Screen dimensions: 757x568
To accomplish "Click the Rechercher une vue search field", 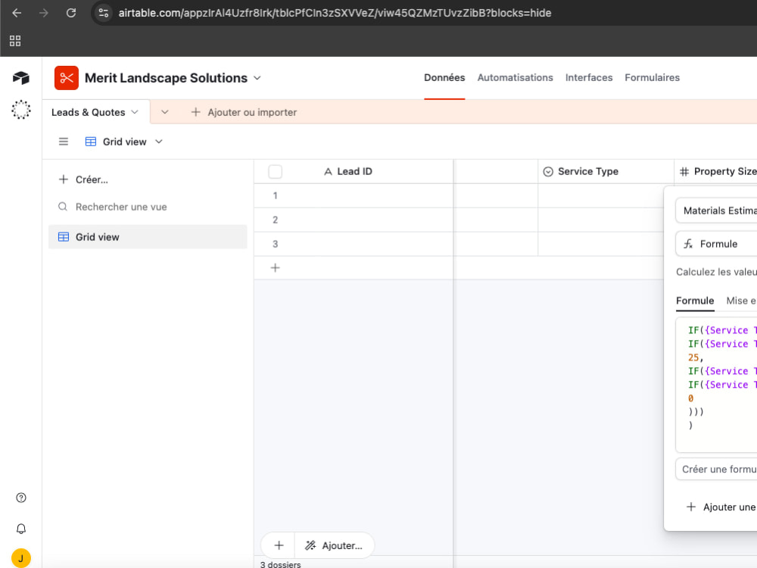I will [x=148, y=207].
